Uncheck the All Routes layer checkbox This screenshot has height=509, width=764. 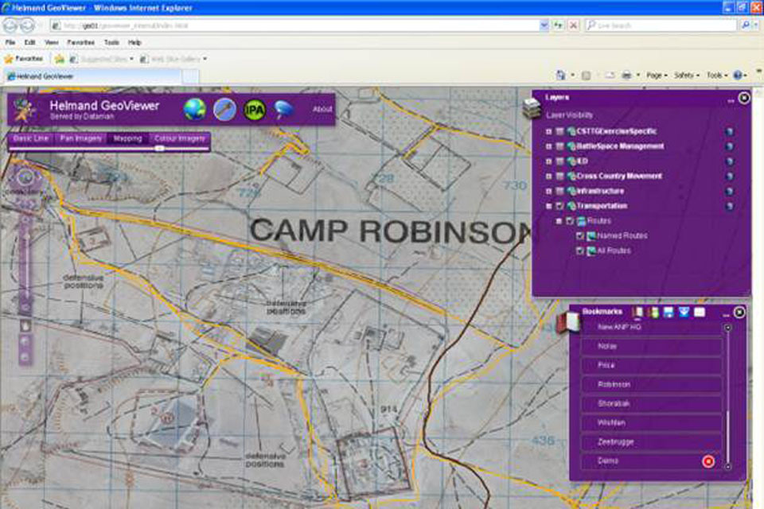(580, 251)
